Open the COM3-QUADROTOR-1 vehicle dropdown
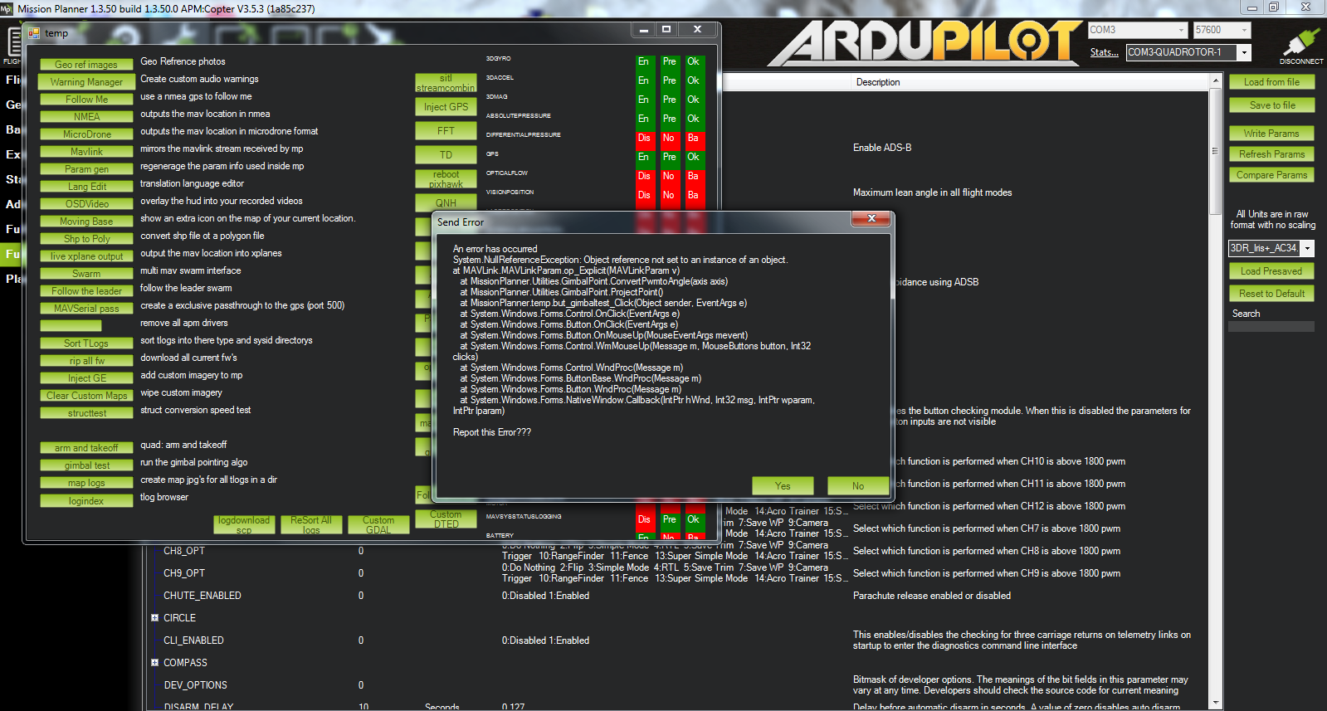The width and height of the screenshot is (1327, 711). [x=1244, y=52]
